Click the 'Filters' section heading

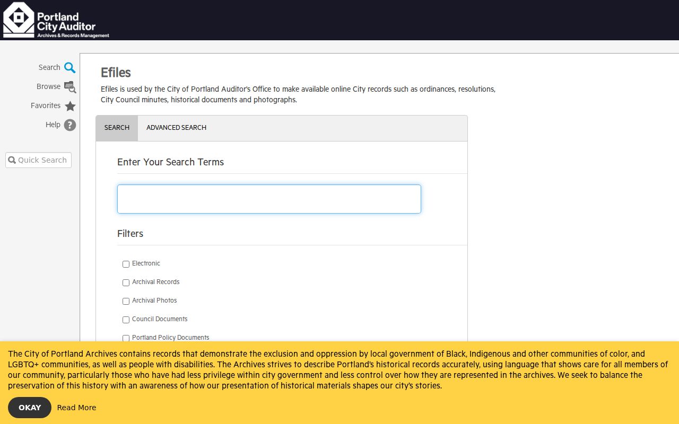130,234
